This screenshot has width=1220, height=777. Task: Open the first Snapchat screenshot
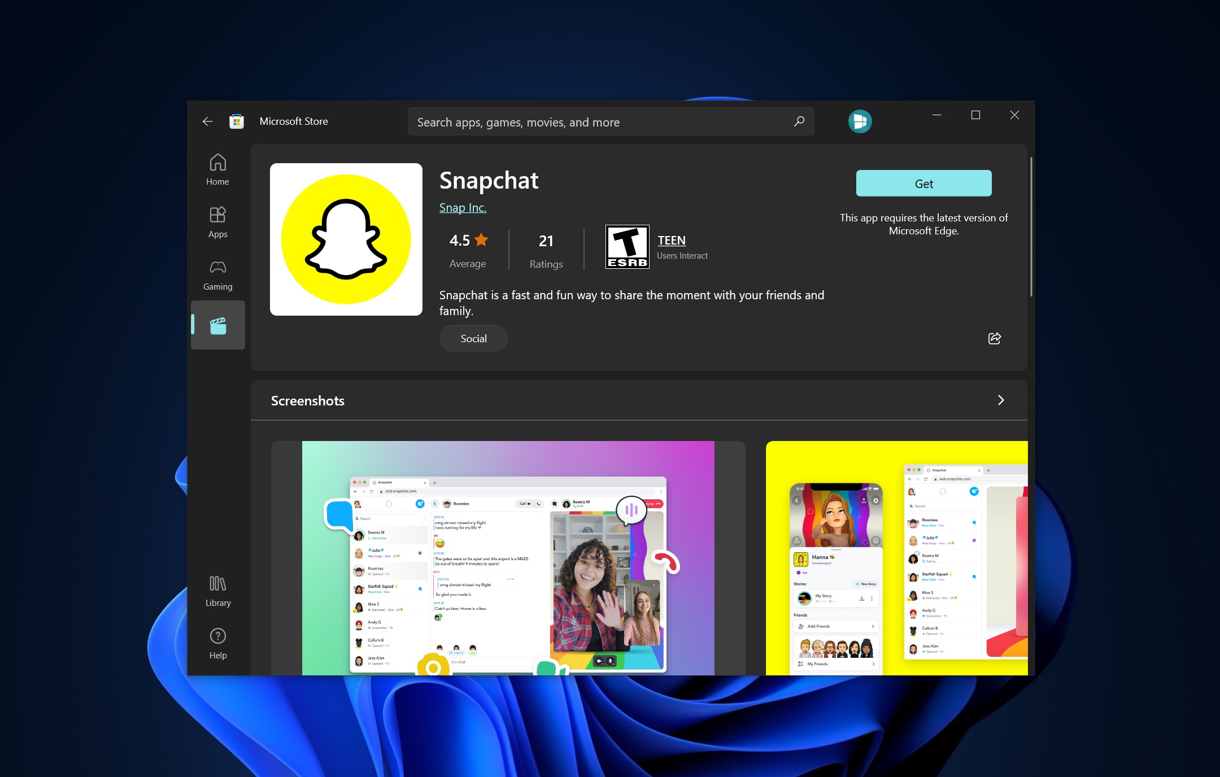508,558
